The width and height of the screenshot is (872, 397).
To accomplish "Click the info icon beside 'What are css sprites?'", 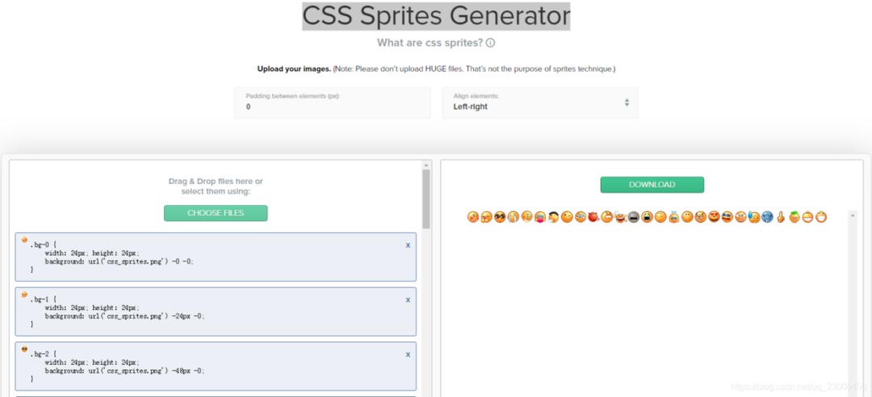I will (491, 43).
